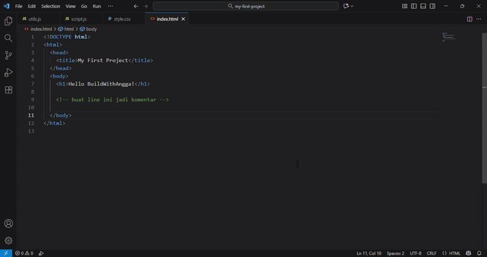
Task: Switch to the utils.js tab
Action: (38, 19)
